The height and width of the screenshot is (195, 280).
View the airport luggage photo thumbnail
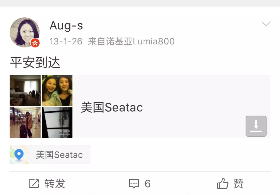[x=25, y=123]
